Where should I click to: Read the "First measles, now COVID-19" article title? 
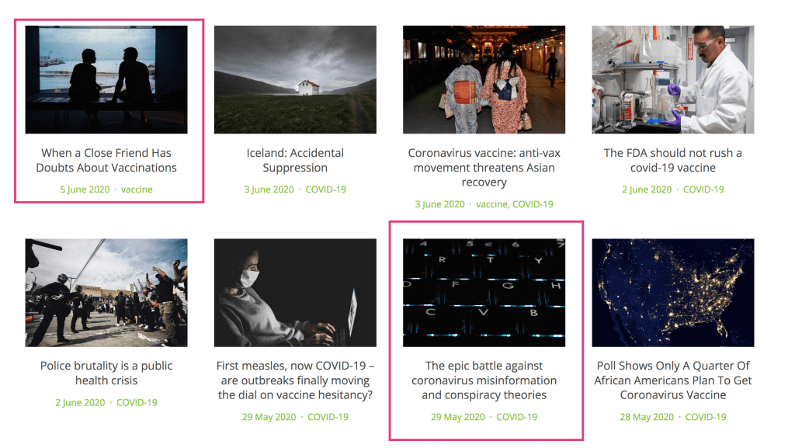coord(295,380)
